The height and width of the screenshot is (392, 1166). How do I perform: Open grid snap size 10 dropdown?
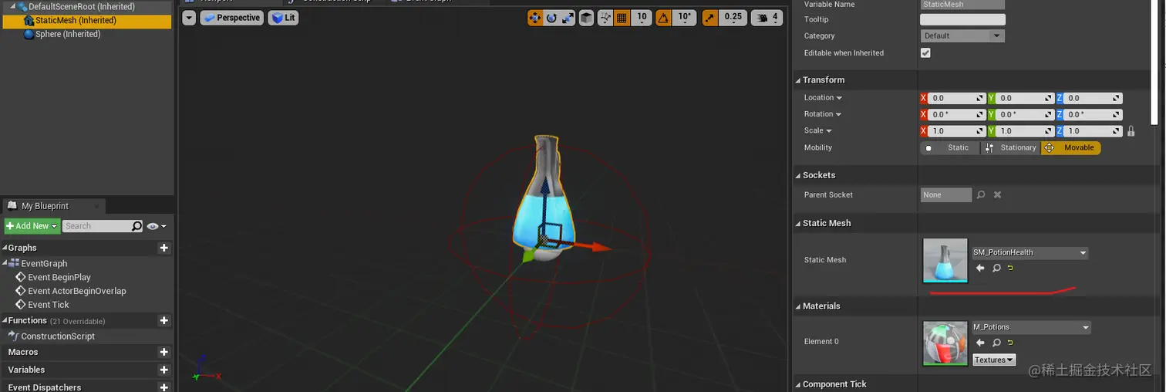click(x=642, y=17)
